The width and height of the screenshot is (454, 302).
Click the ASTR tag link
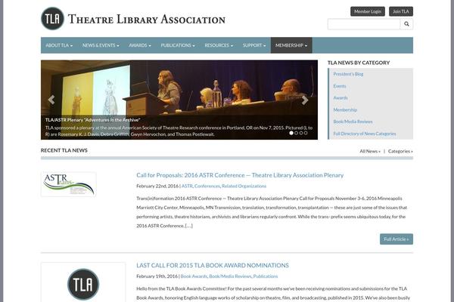187,186
